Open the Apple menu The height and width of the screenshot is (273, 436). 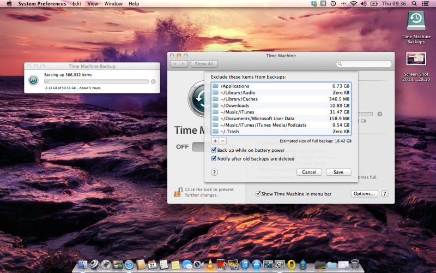[x=9, y=4]
